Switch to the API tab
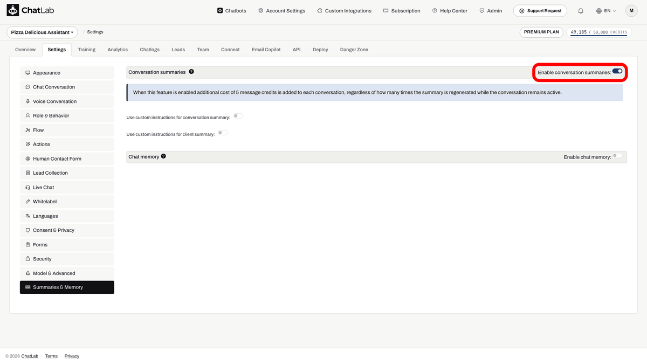This screenshot has width=647, height=364. pyautogui.click(x=297, y=50)
